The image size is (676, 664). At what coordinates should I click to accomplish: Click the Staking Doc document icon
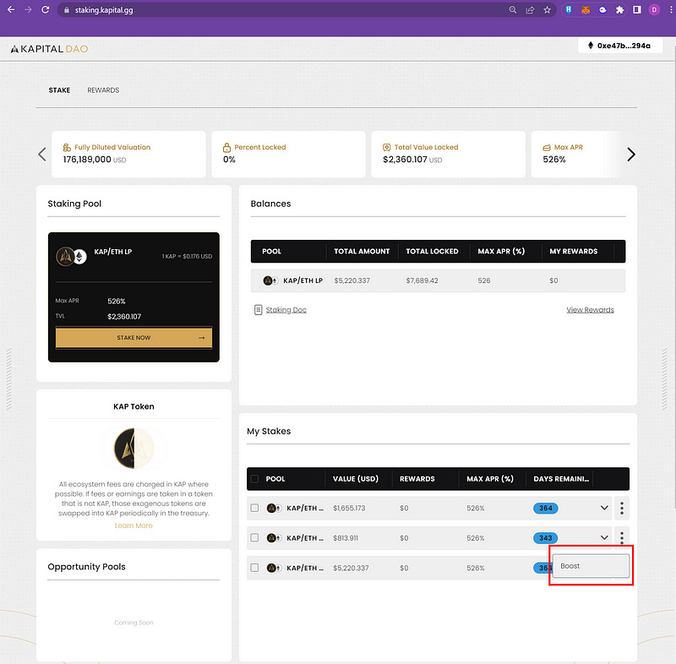click(258, 310)
